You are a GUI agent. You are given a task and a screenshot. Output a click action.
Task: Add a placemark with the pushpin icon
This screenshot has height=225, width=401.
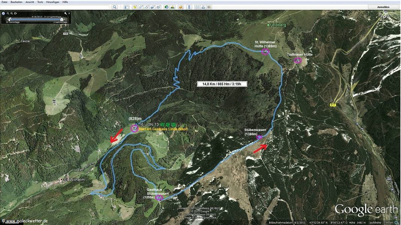click(x=135, y=7)
